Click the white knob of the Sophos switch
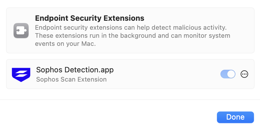Screen dimensions: 260x134 (231, 74)
